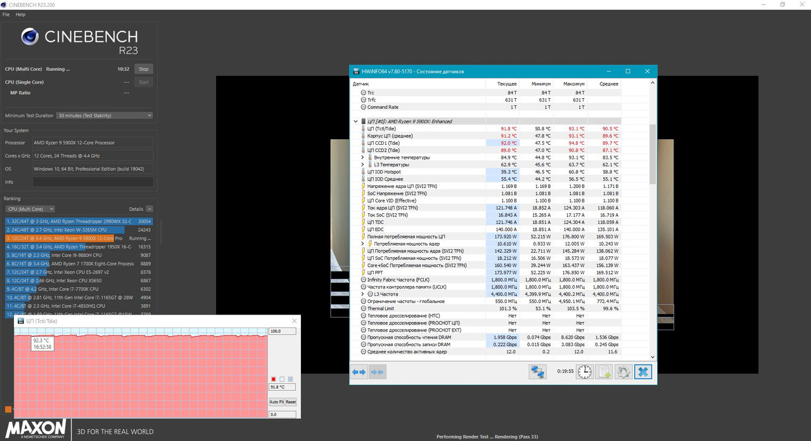Click the graph minimum value field 0.0
The height and width of the screenshot is (441, 811).
(283, 414)
